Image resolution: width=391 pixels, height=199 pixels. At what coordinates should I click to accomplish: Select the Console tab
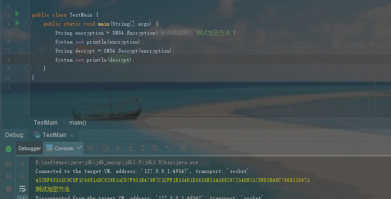[x=63, y=148]
